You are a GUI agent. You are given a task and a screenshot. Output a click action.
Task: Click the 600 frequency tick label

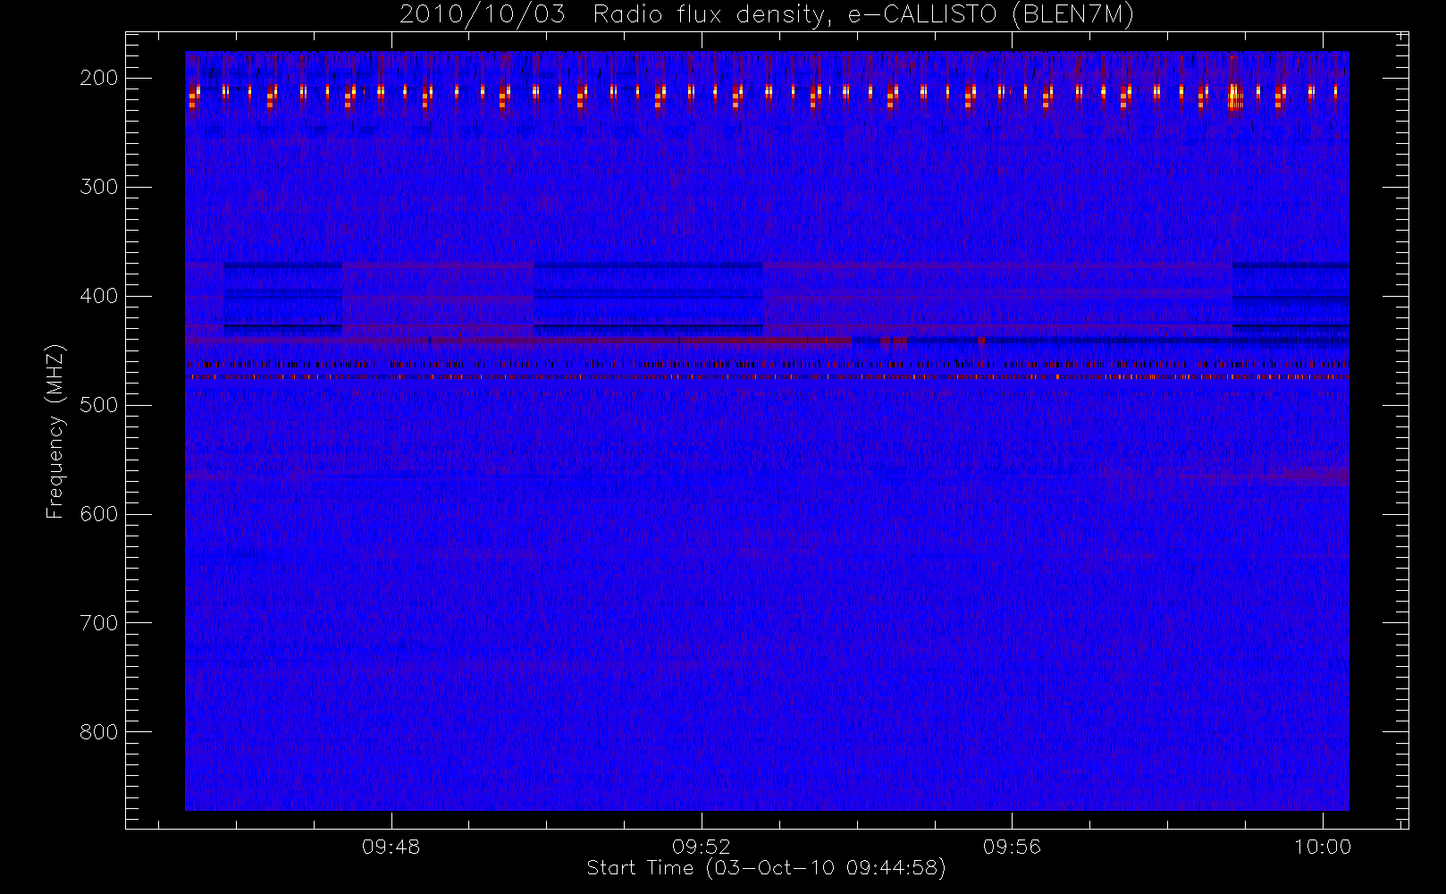tap(99, 514)
